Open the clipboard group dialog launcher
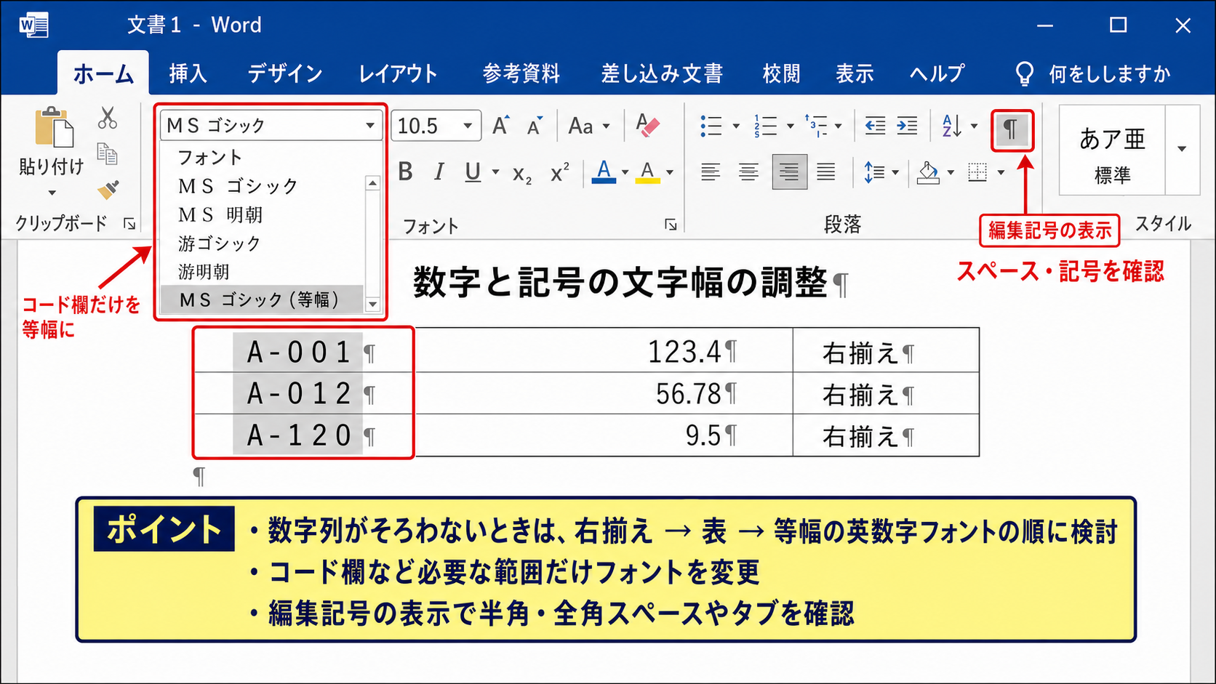 [x=129, y=224]
